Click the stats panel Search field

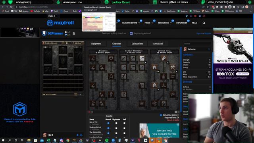click(x=197, y=44)
